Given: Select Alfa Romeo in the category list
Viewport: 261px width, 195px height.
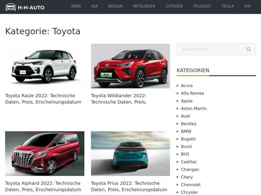Looking at the screenshot, I should [x=192, y=93].
